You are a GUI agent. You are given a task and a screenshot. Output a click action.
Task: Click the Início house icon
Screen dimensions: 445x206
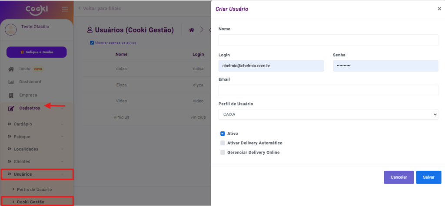[11, 69]
